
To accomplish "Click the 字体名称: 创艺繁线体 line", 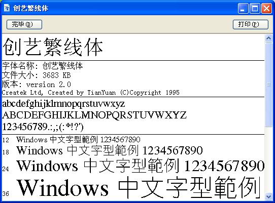I will (x=42, y=66).
